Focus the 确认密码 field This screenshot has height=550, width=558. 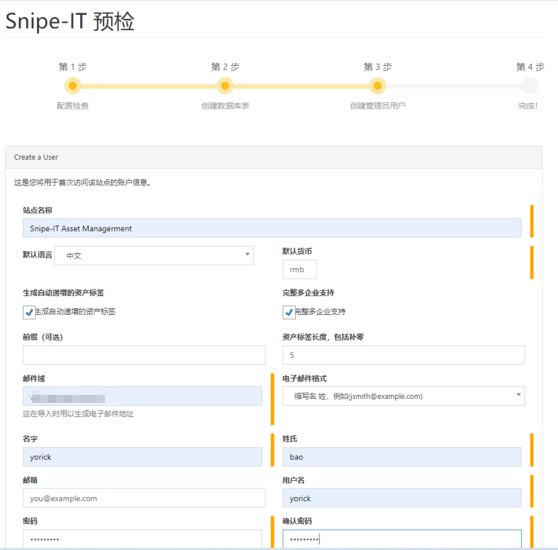(402, 539)
